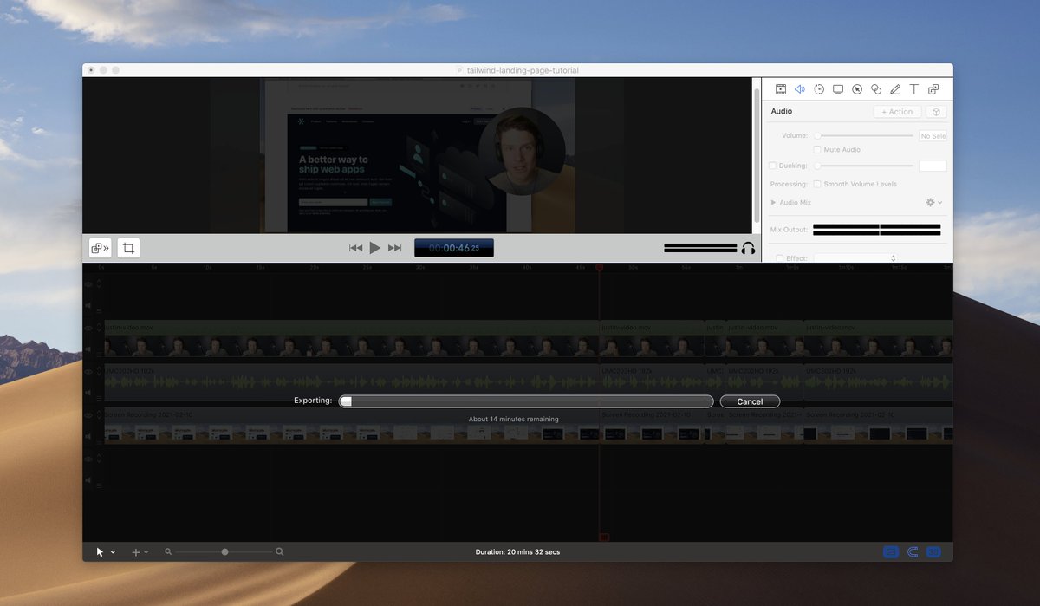Screen dimensions: 1040x606
Task: Open the Video properties tab icon
Action: tap(781, 89)
